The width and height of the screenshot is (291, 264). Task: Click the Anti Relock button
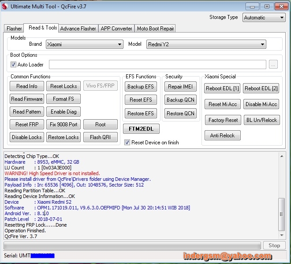(223, 136)
